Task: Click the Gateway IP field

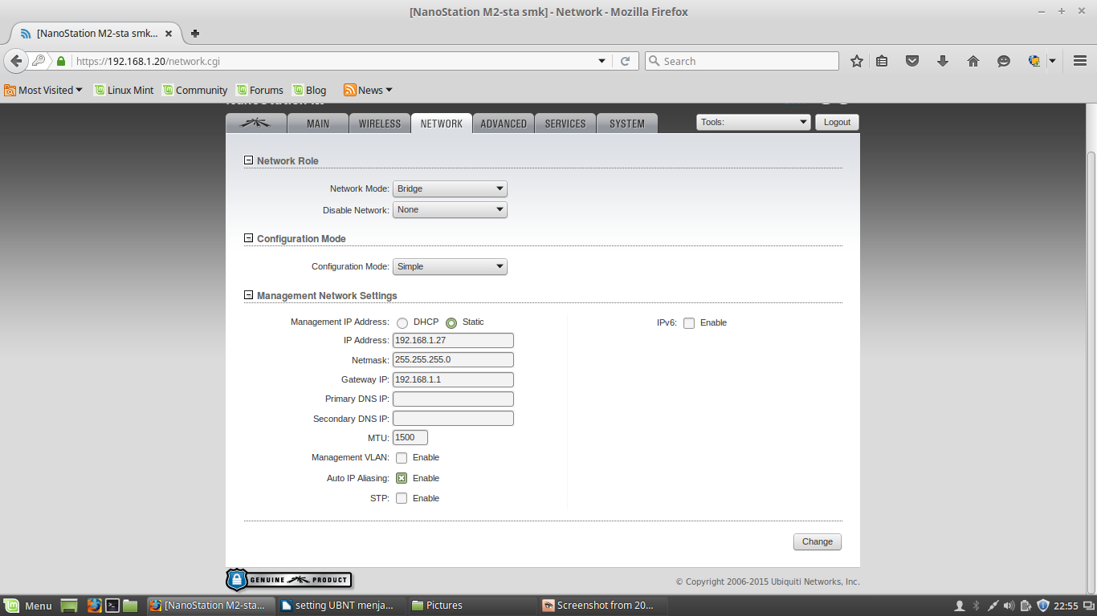Action: pos(453,379)
